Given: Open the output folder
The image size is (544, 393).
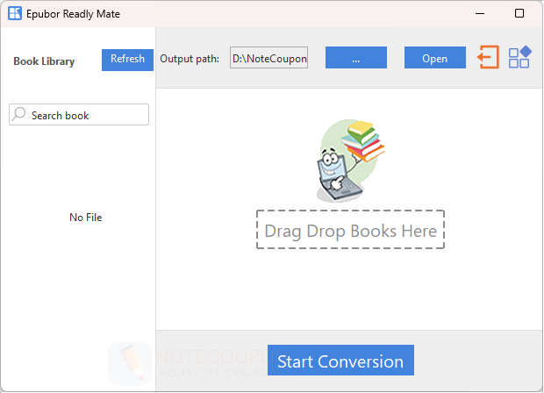Looking at the screenshot, I should (x=434, y=58).
